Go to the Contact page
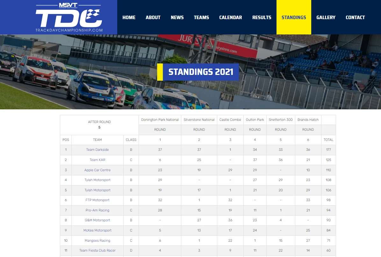 pos(355,18)
